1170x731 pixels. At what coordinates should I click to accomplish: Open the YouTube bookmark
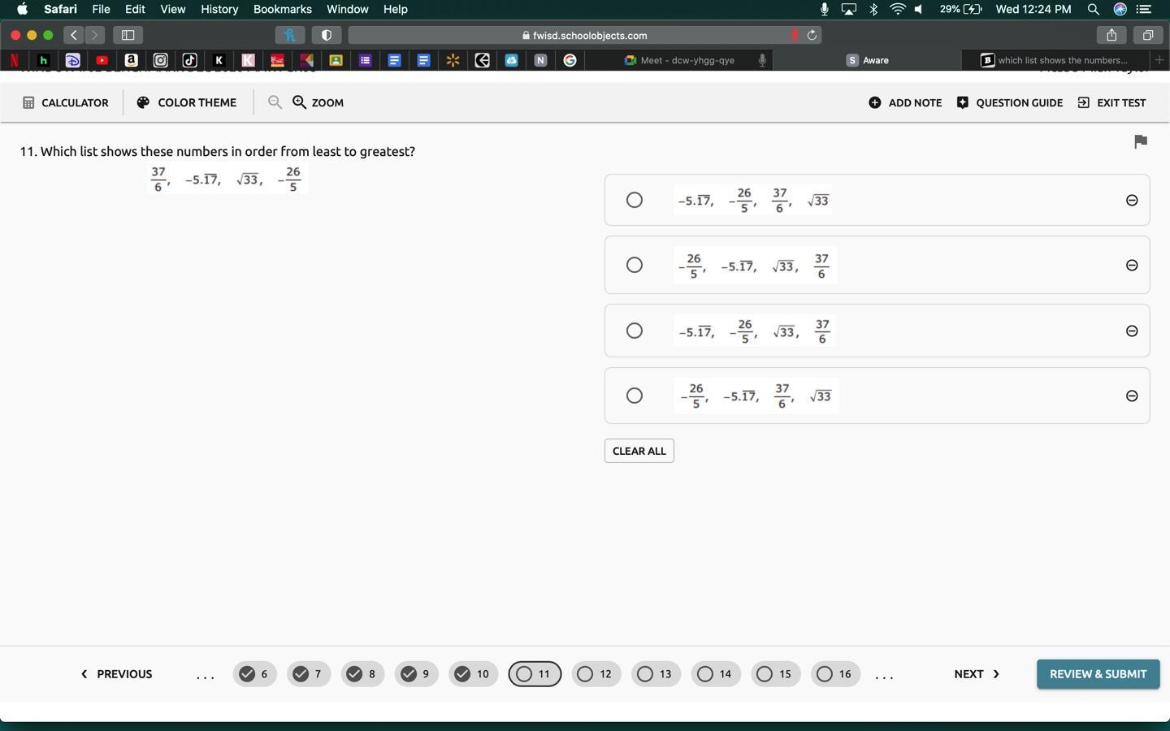click(102, 60)
